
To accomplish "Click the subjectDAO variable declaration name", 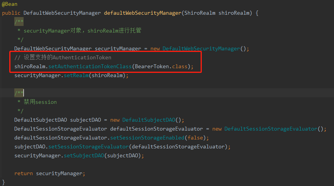I will (85, 120).
